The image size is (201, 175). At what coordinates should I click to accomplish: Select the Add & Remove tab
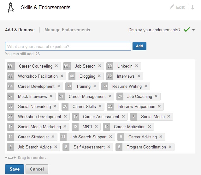(x=20, y=30)
